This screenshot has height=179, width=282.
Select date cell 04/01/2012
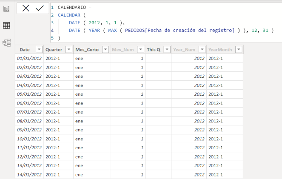click(x=29, y=85)
